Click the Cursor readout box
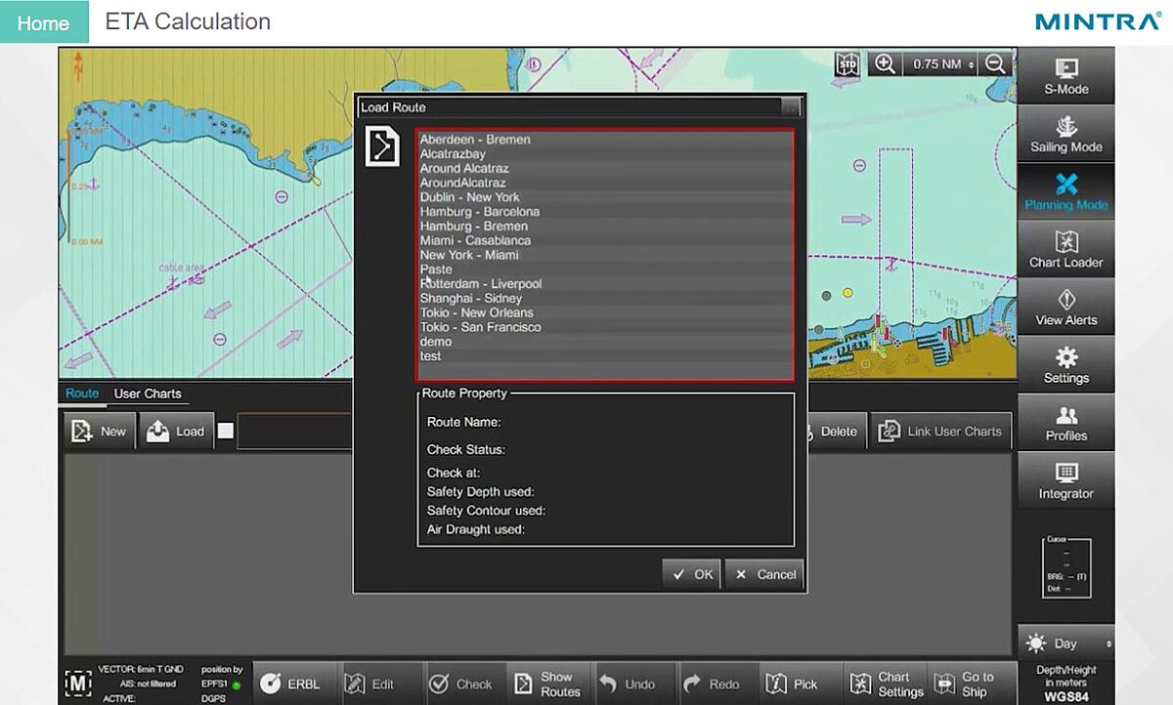 (x=1065, y=567)
